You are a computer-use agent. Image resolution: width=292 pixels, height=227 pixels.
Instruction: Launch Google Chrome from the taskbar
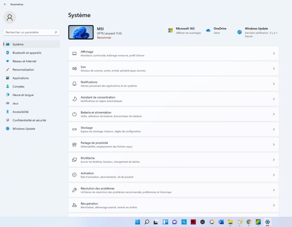248,222
